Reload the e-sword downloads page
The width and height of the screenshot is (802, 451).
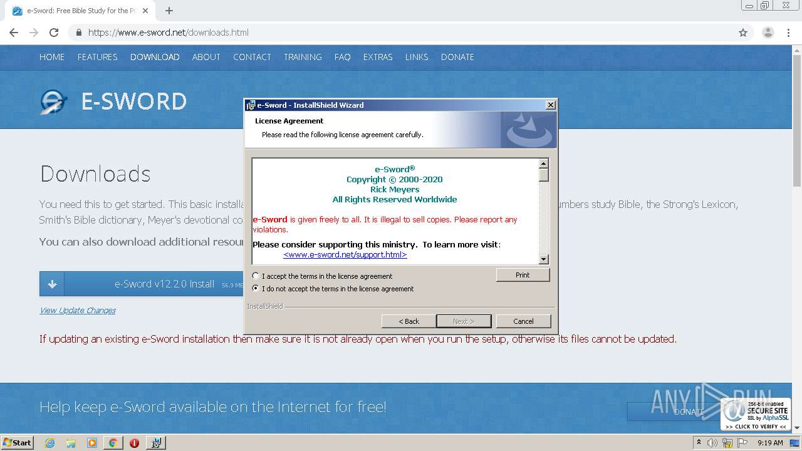[54, 33]
